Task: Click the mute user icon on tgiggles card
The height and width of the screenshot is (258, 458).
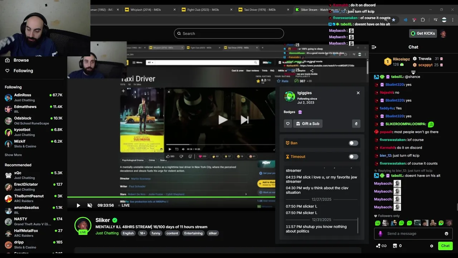Action: [x=356, y=124]
